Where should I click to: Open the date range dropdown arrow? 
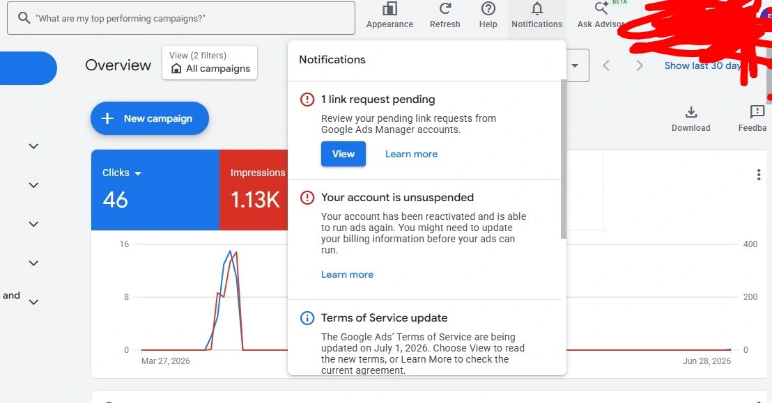point(575,65)
